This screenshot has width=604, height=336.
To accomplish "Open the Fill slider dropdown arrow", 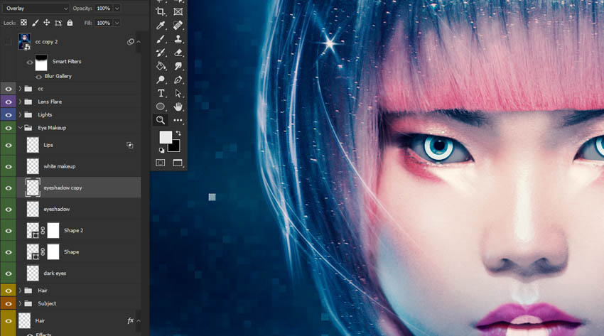I will click(117, 23).
